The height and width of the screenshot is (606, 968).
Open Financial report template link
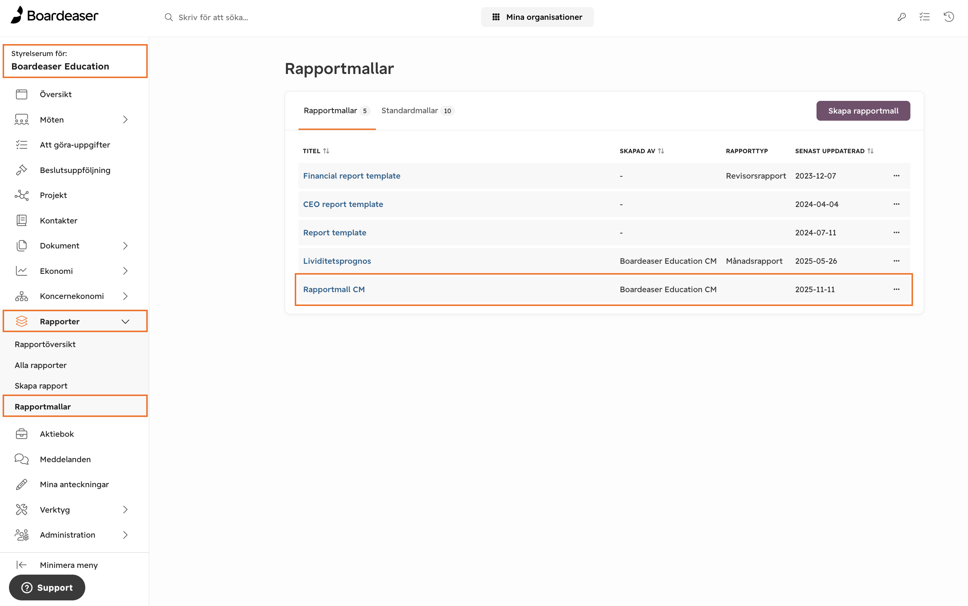tap(352, 176)
